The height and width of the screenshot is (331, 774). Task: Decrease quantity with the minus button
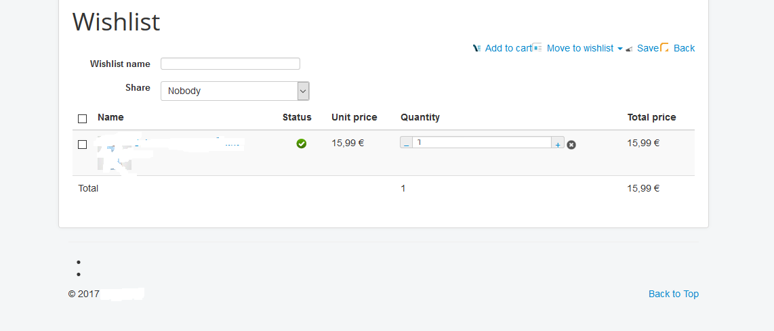pos(406,144)
